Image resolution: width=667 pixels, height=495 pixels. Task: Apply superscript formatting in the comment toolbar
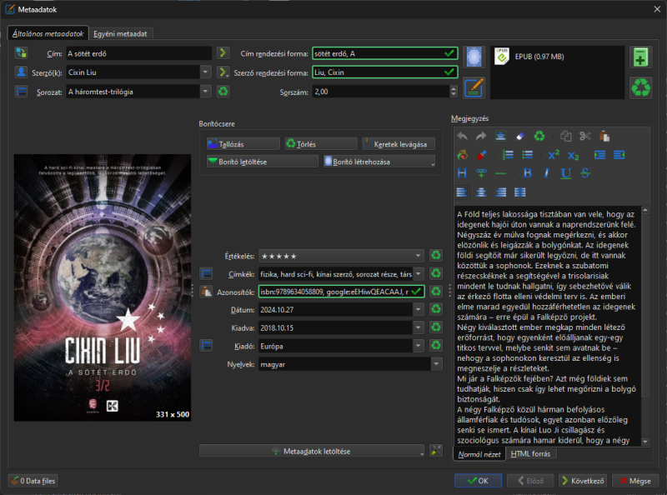(x=554, y=155)
